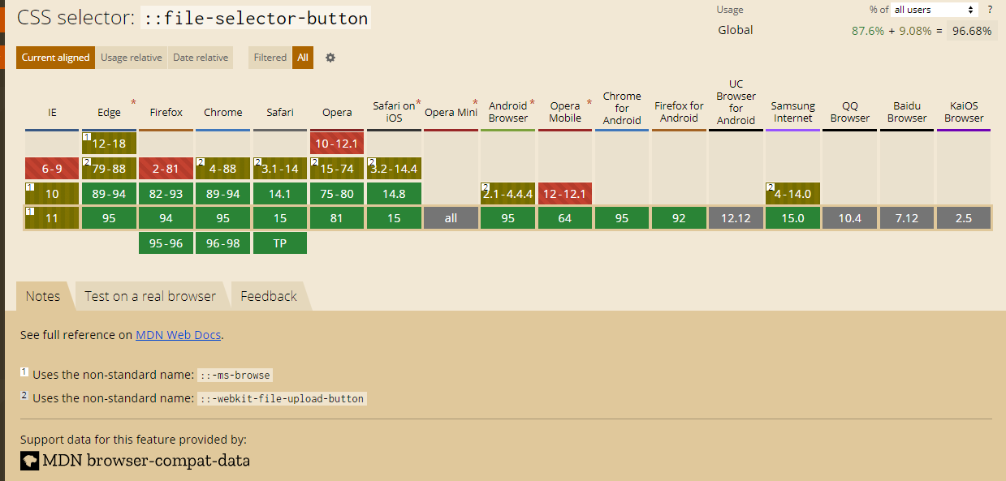Select the Firefox 82-93 cell
Screen dimensions: 1006x481
[x=166, y=194]
